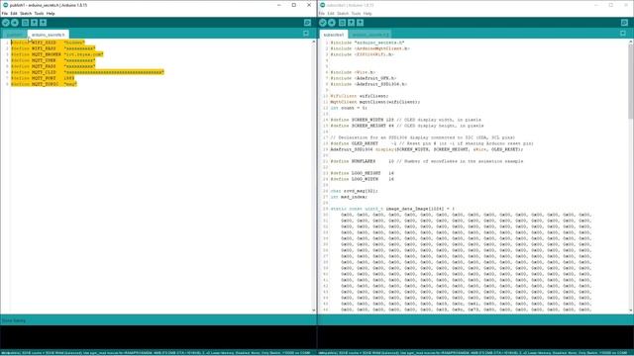
Task: Click the MQTT_USER define line
Action: 53,60
